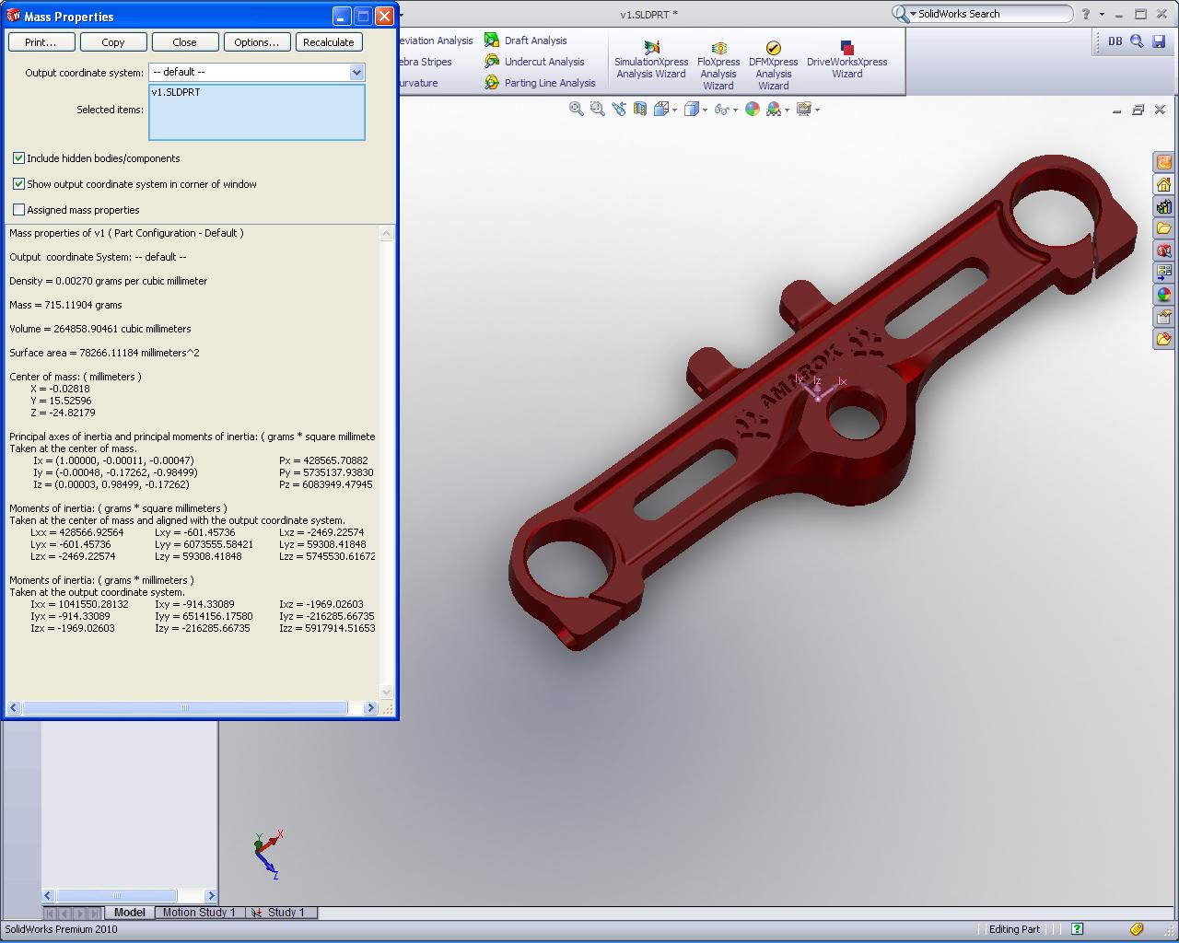
Task: Switch to Model tab
Action: [129, 913]
